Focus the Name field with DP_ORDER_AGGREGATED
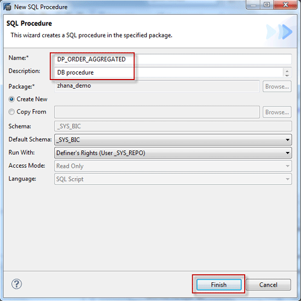 (173, 59)
